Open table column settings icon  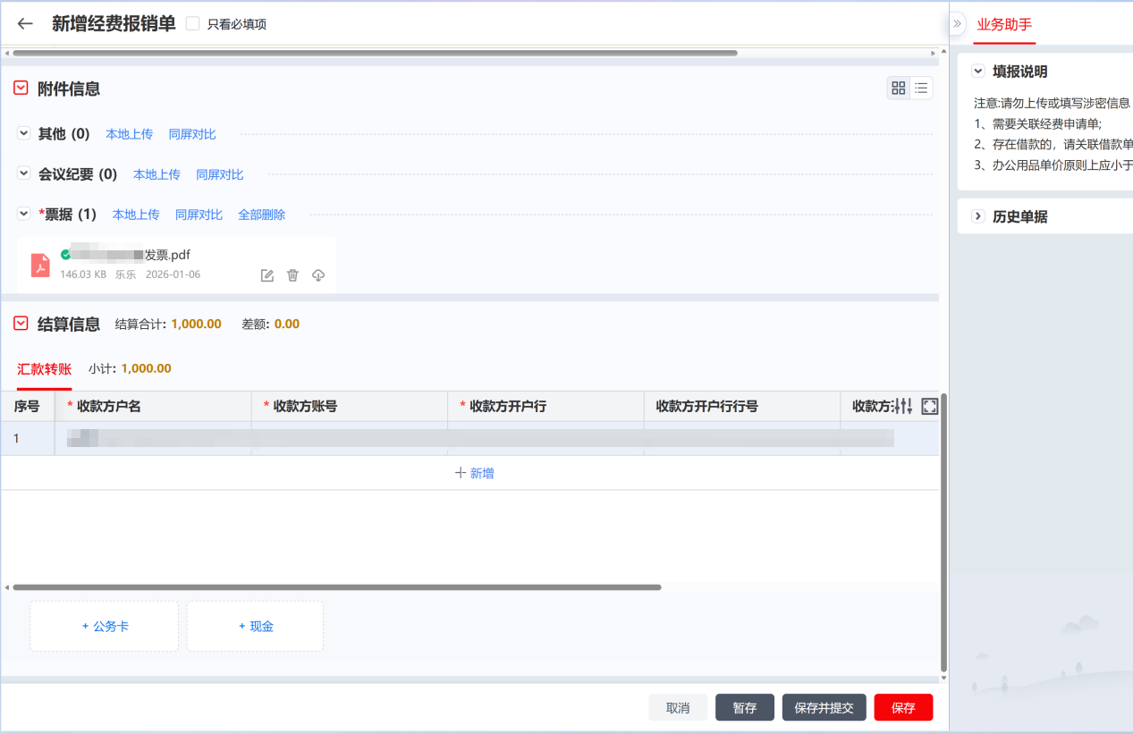click(903, 407)
